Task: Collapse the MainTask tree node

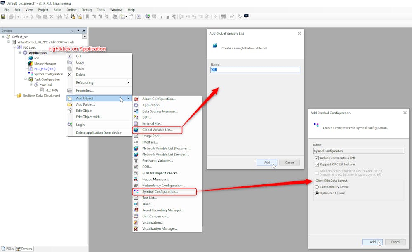Action: coord(31,85)
